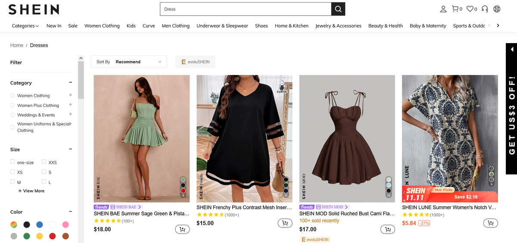The width and height of the screenshot is (517, 243).
Task: Collapse the Size filter section
Action: (70, 150)
